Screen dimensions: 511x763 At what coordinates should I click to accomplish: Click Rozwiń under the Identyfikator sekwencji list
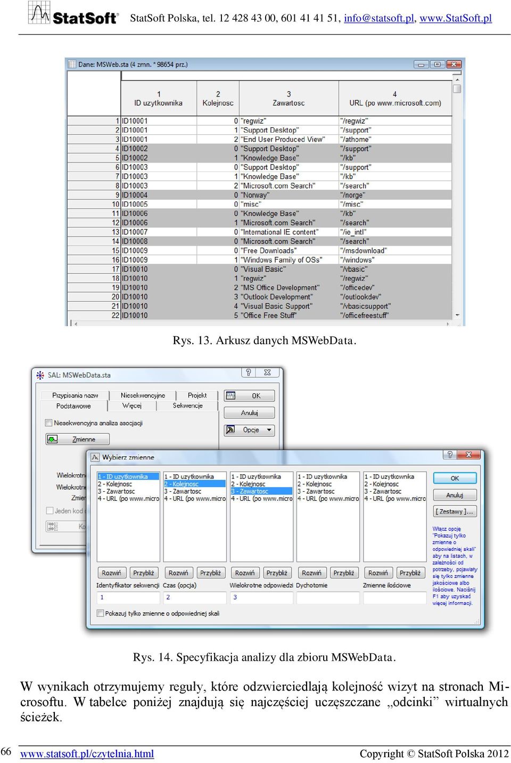coord(111,573)
